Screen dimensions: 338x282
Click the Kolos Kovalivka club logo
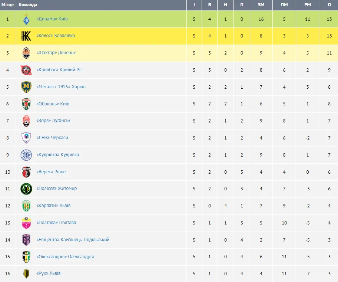[x=26, y=36]
